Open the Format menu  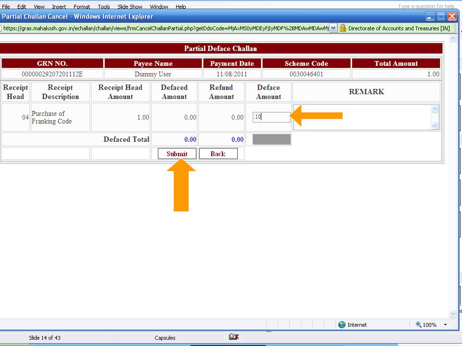pyautogui.click(x=82, y=6)
